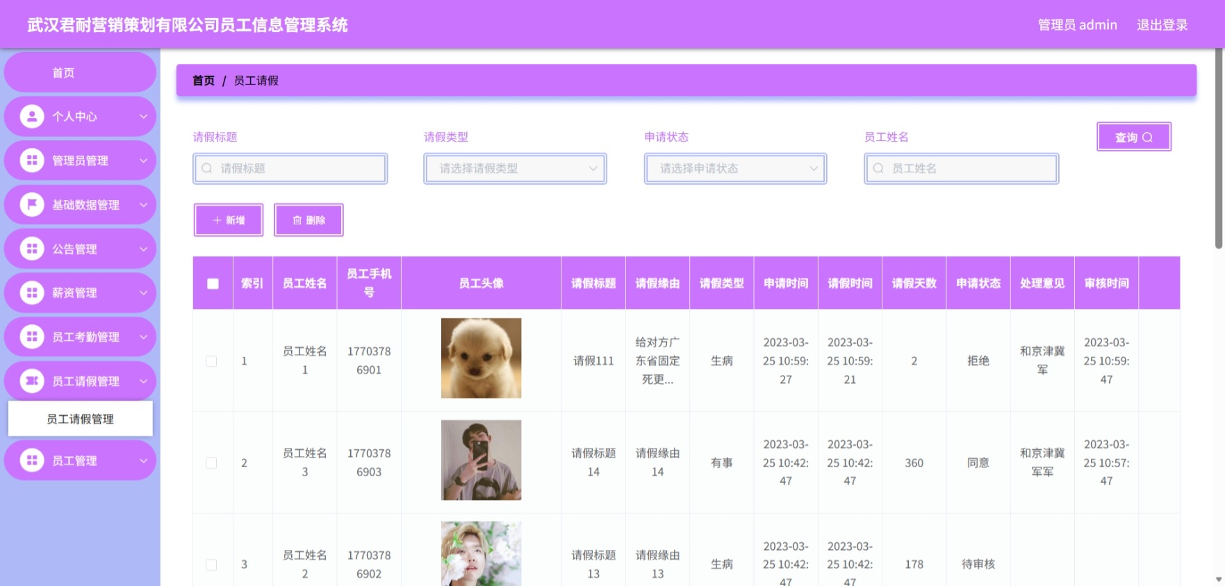Click 首页 breadcrumb link
1225x586 pixels.
click(x=204, y=81)
